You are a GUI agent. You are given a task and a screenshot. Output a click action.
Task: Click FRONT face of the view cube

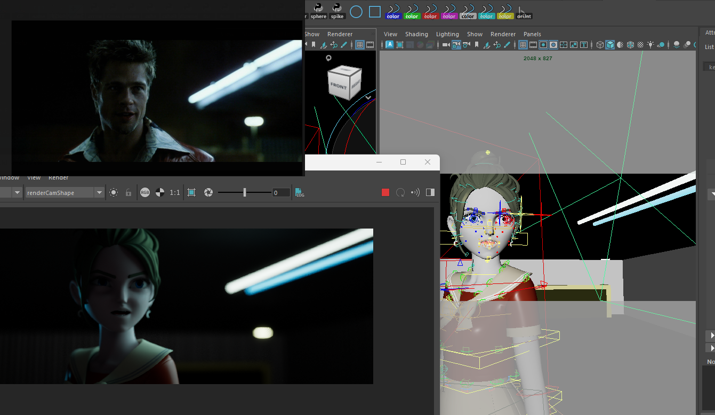(x=338, y=86)
